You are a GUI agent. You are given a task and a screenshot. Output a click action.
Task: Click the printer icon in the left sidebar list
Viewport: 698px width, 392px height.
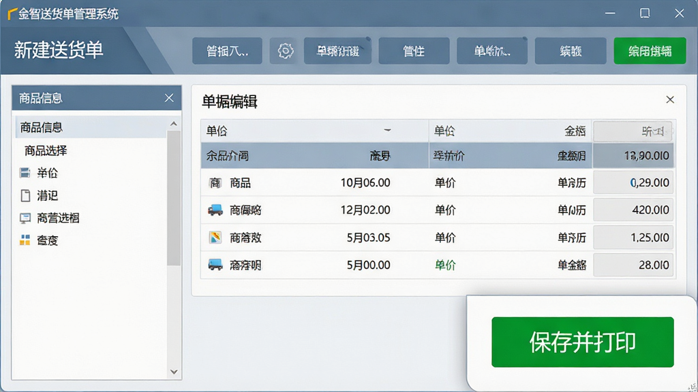coord(25,172)
